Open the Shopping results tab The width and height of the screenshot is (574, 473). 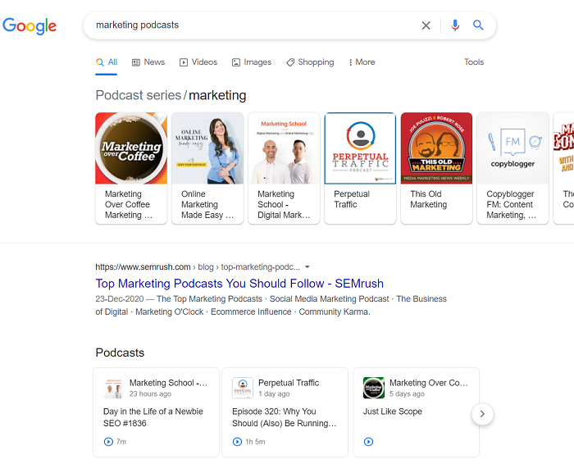(310, 62)
